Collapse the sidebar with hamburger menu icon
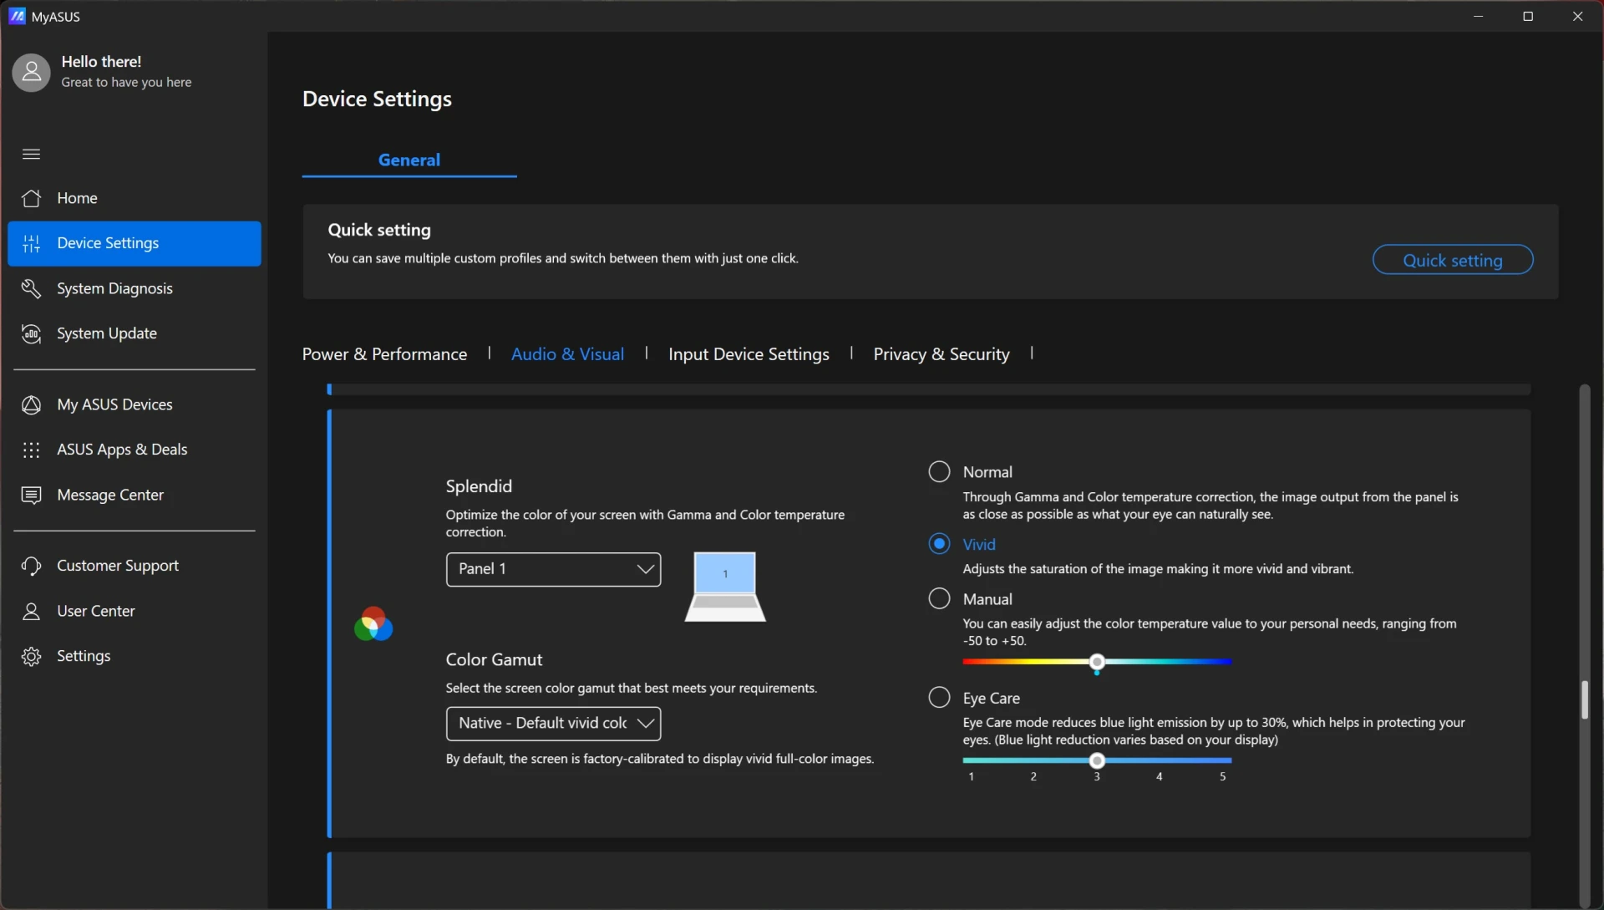This screenshot has height=910, width=1604. pyautogui.click(x=31, y=154)
